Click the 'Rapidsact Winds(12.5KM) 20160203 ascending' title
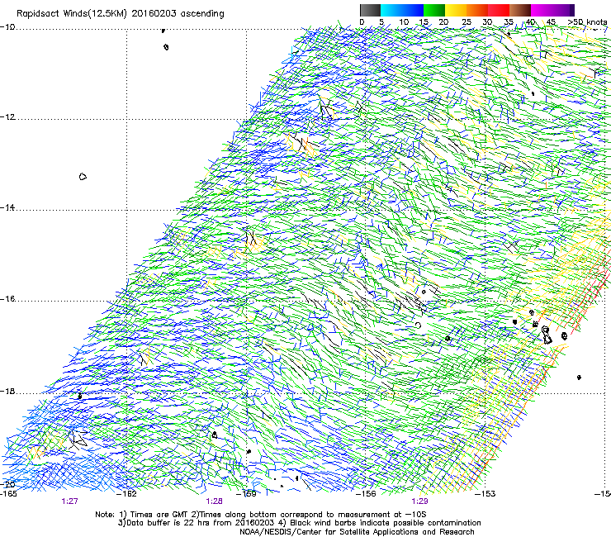611x537 pixels. [121, 14]
